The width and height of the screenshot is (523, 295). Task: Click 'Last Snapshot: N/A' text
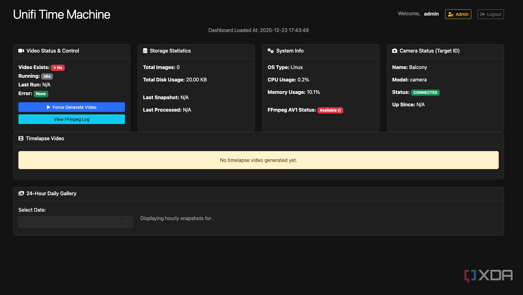tap(166, 98)
